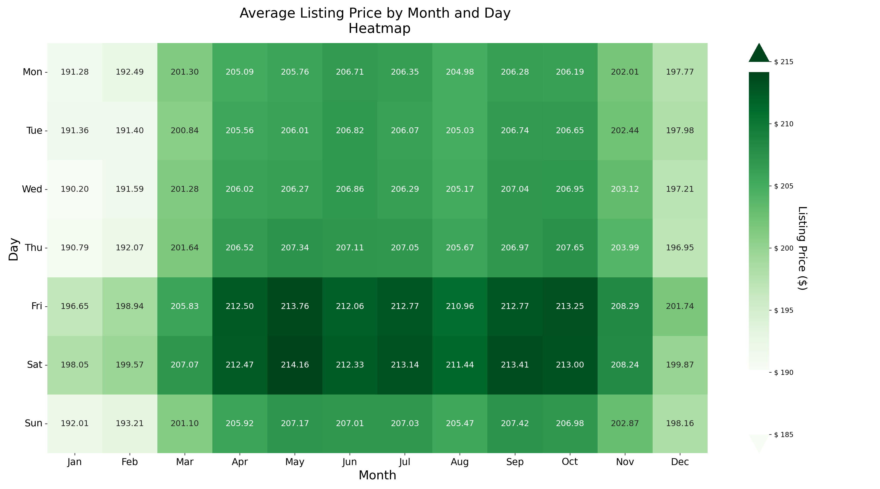Click the green gradient colorbar

pyautogui.click(x=759, y=220)
